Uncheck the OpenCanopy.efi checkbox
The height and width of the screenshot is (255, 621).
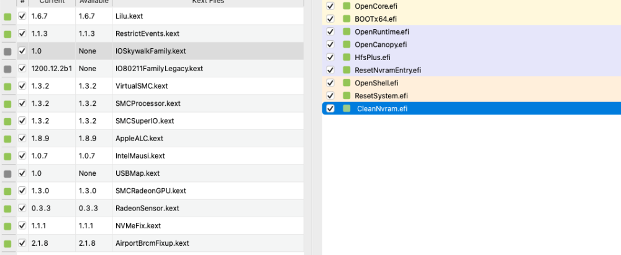pyautogui.click(x=330, y=44)
